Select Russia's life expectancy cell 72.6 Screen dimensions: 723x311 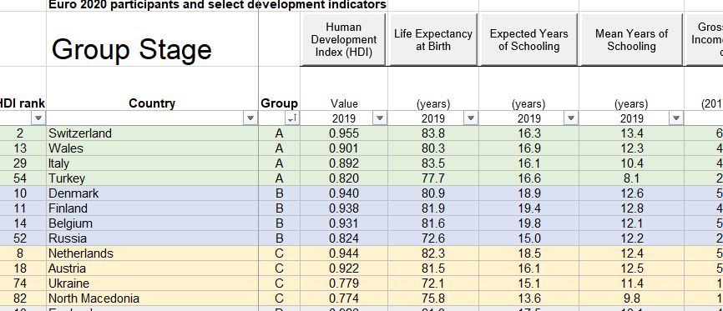point(433,238)
